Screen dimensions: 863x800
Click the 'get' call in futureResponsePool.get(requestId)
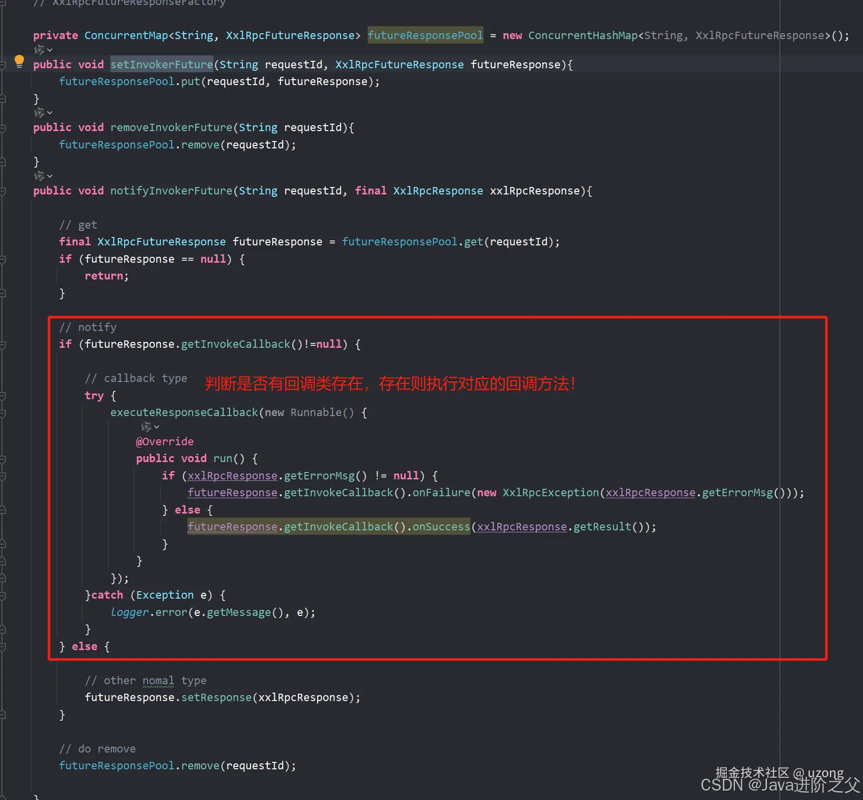pos(474,241)
